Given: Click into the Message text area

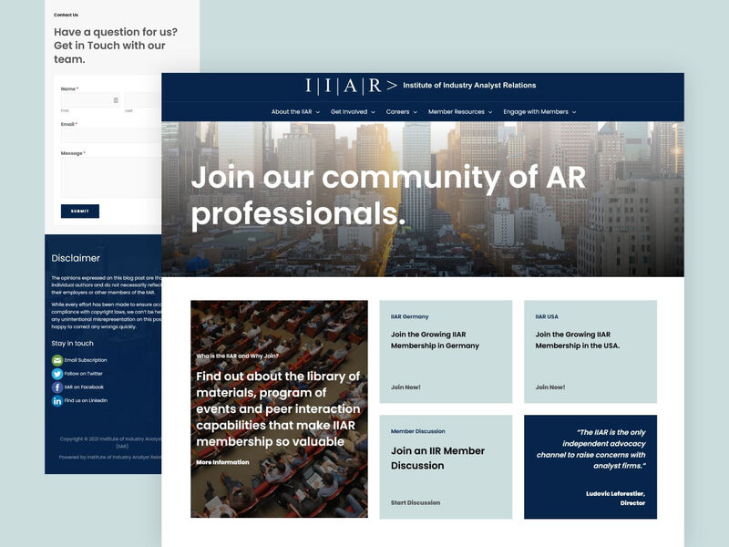Looking at the screenshot, I should [111, 177].
